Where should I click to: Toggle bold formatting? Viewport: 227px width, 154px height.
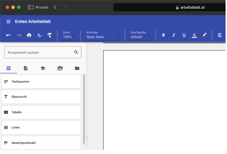coord(163,35)
